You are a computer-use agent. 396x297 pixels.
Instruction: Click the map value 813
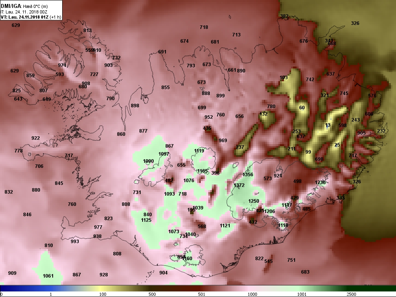(x=88, y=30)
